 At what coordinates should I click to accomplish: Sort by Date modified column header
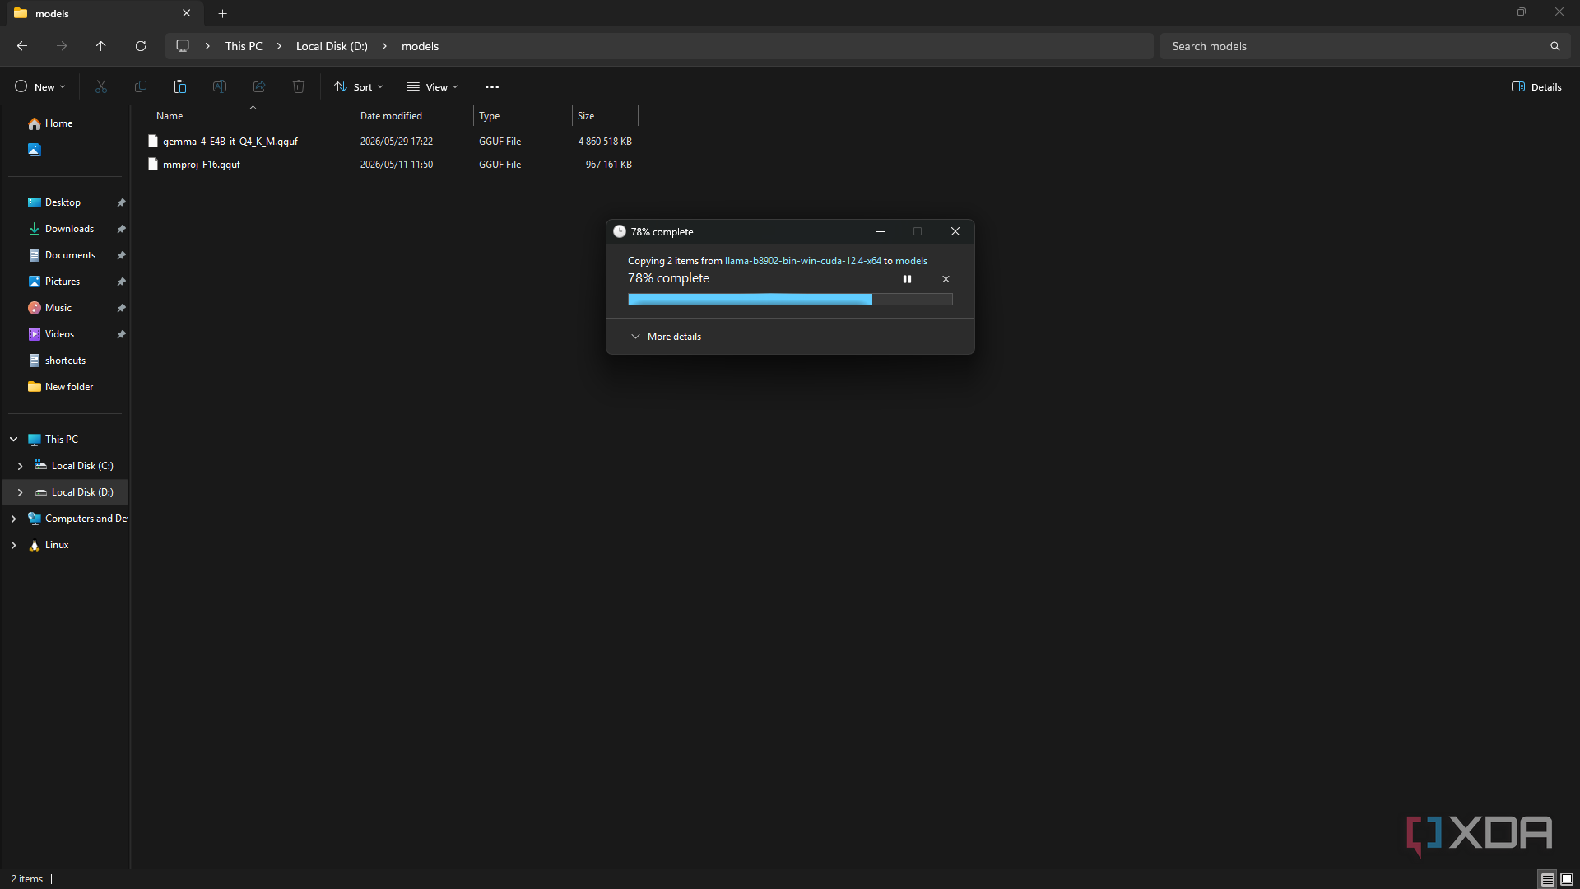tap(414, 116)
